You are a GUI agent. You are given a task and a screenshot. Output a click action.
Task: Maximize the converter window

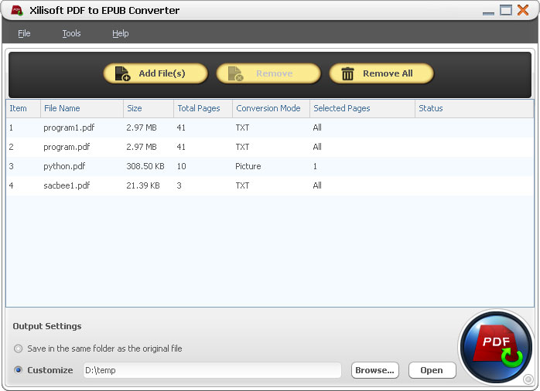(505, 10)
